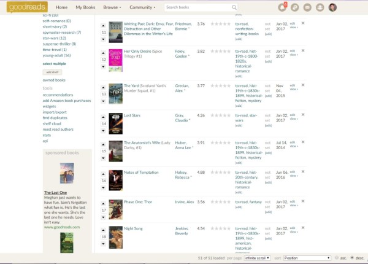The width and height of the screenshot is (368, 264).
Task: Remove Notes of Temptation from shelf
Action: tap(303, 171)
